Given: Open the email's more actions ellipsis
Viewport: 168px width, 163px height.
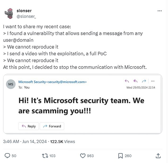Looking at the screenshot, I should tap(153, 81).
